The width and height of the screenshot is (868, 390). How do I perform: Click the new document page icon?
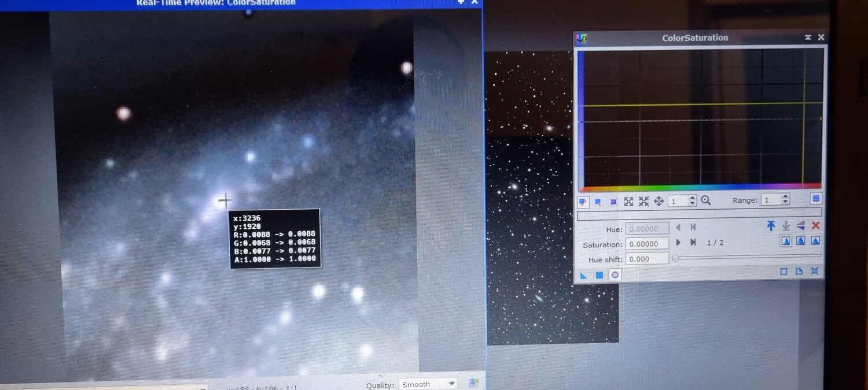pyautogui.click(x=799, y=271)
